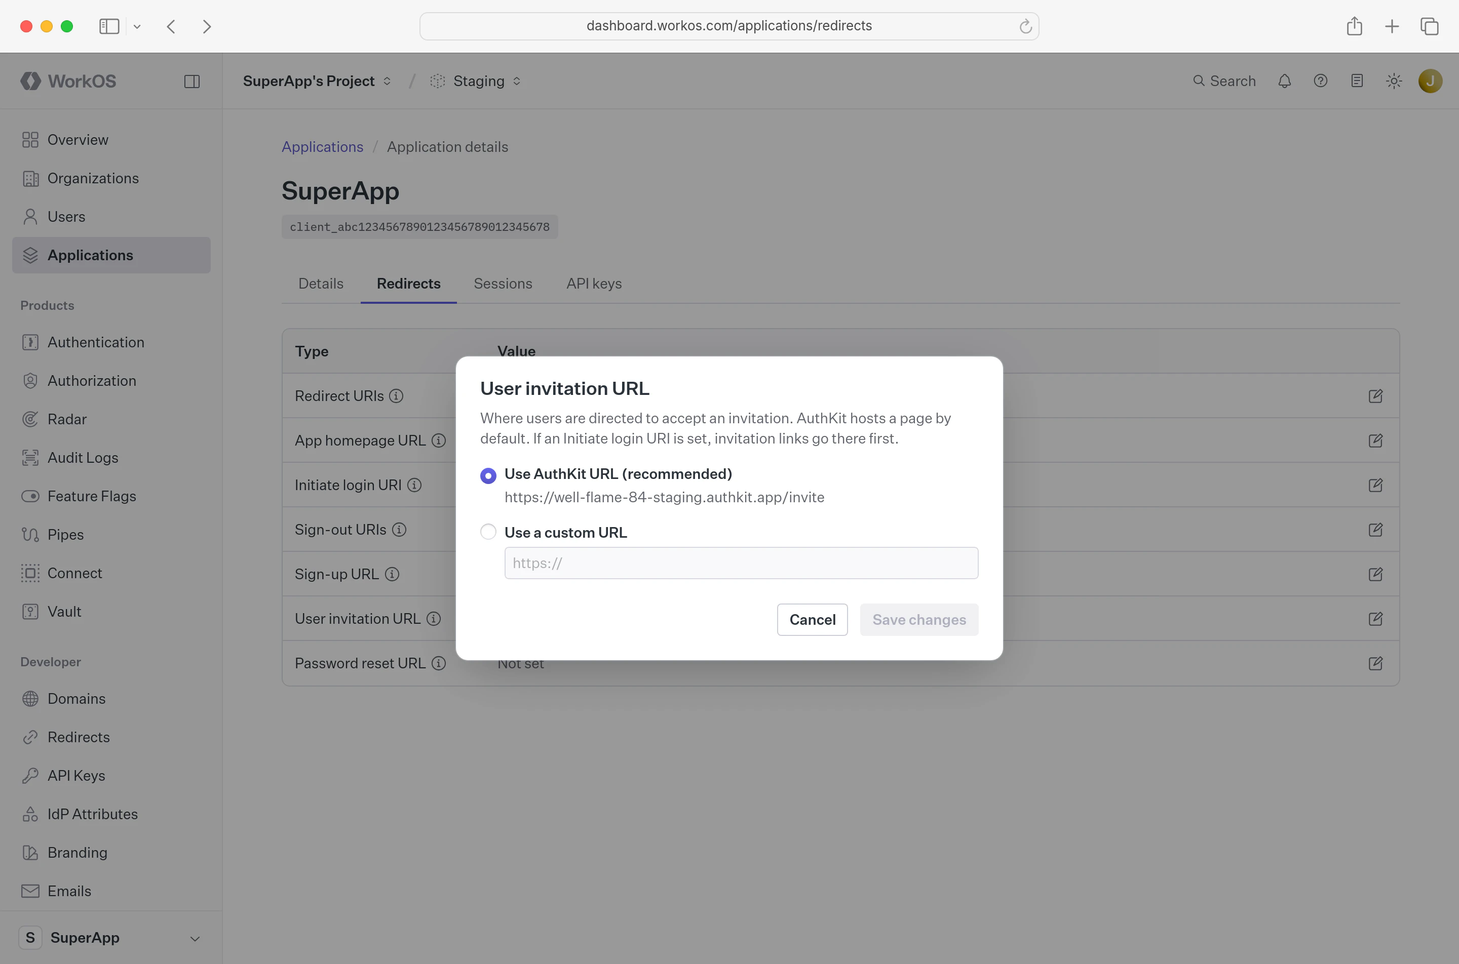This screenshot has height=964, width=1459.
Task: Click the WorkOS logo
Action: click(68, 81)
